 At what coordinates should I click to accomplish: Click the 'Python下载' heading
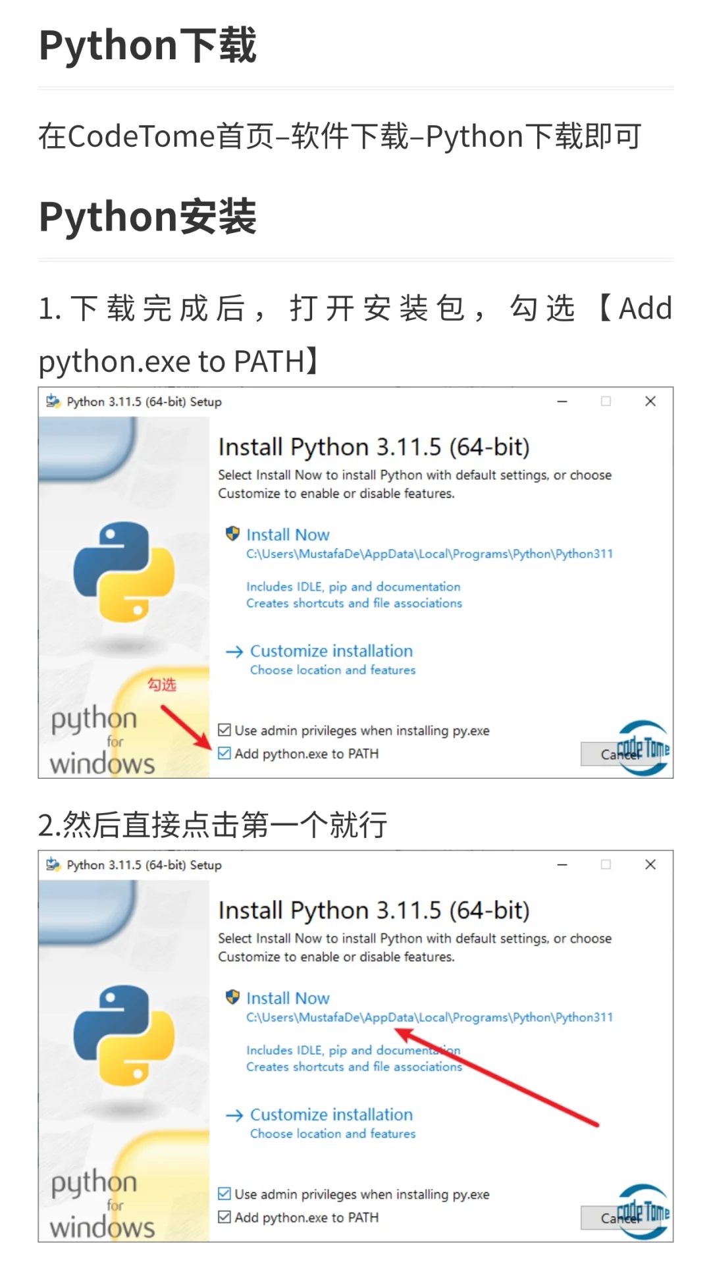(x=147, y=45)
